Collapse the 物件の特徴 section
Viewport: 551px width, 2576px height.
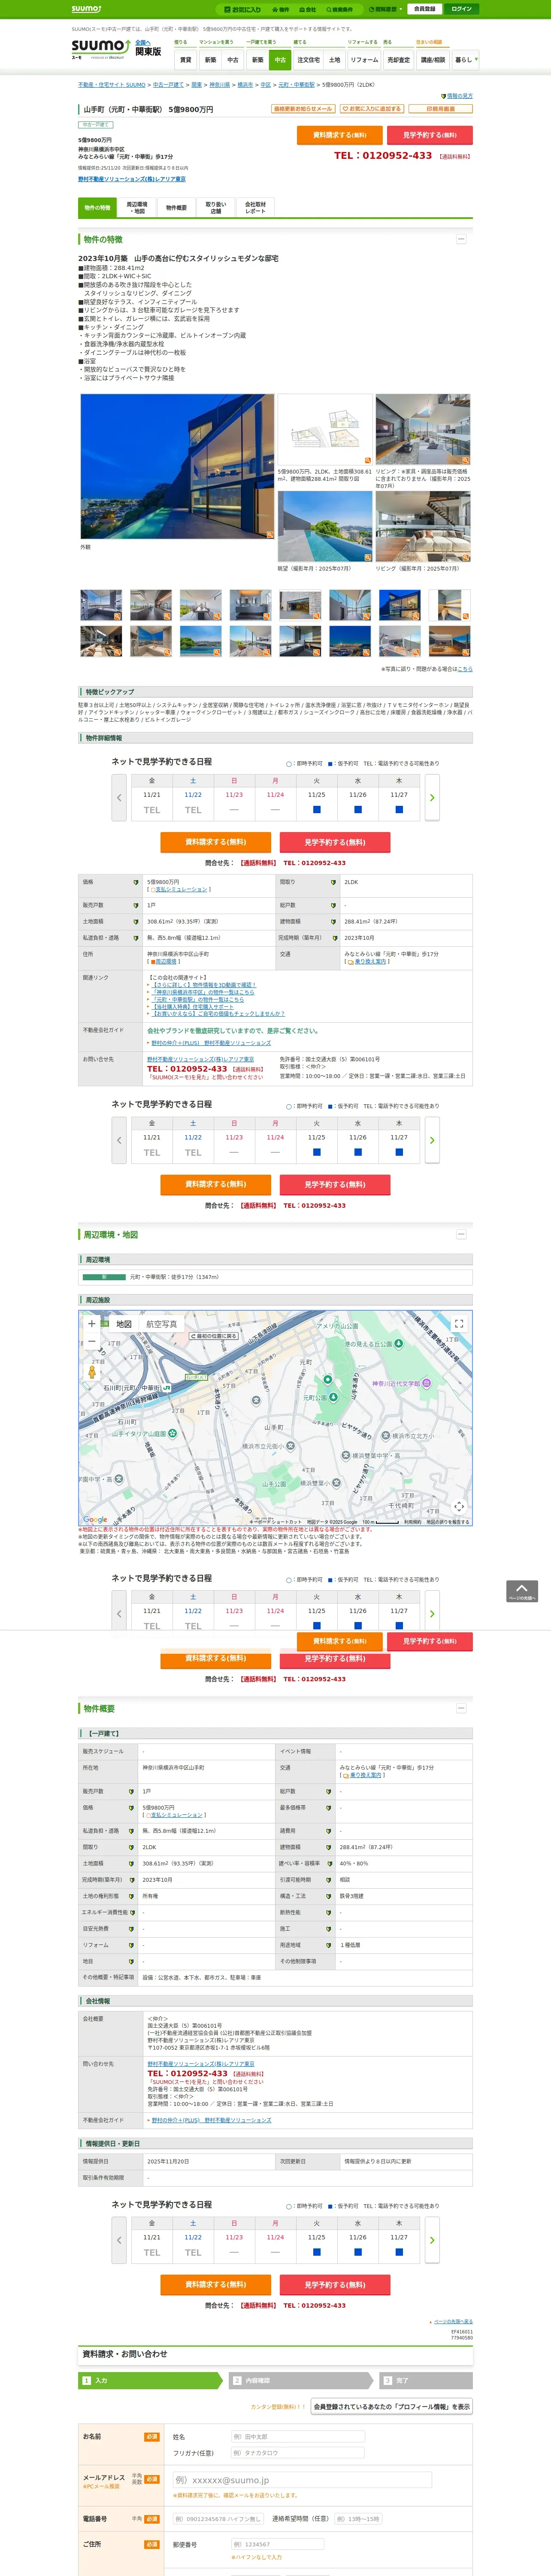[461, 239]
